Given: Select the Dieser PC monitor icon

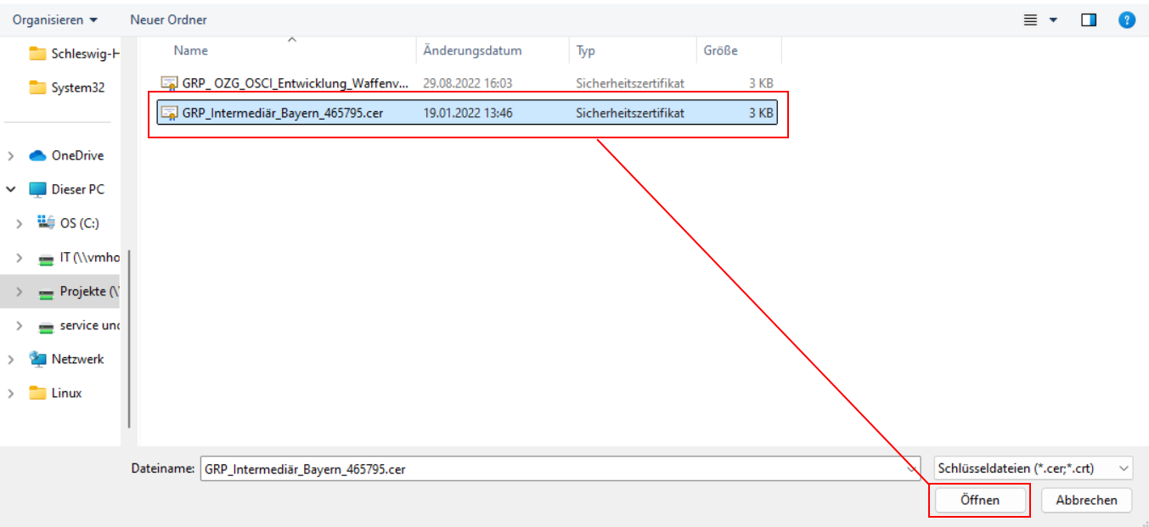Looking at the screenshot, I should click(x=37, y=189).
